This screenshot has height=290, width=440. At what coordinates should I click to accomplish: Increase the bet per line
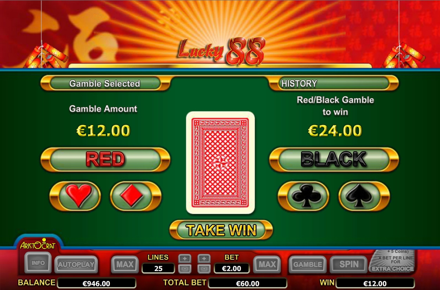204,259
